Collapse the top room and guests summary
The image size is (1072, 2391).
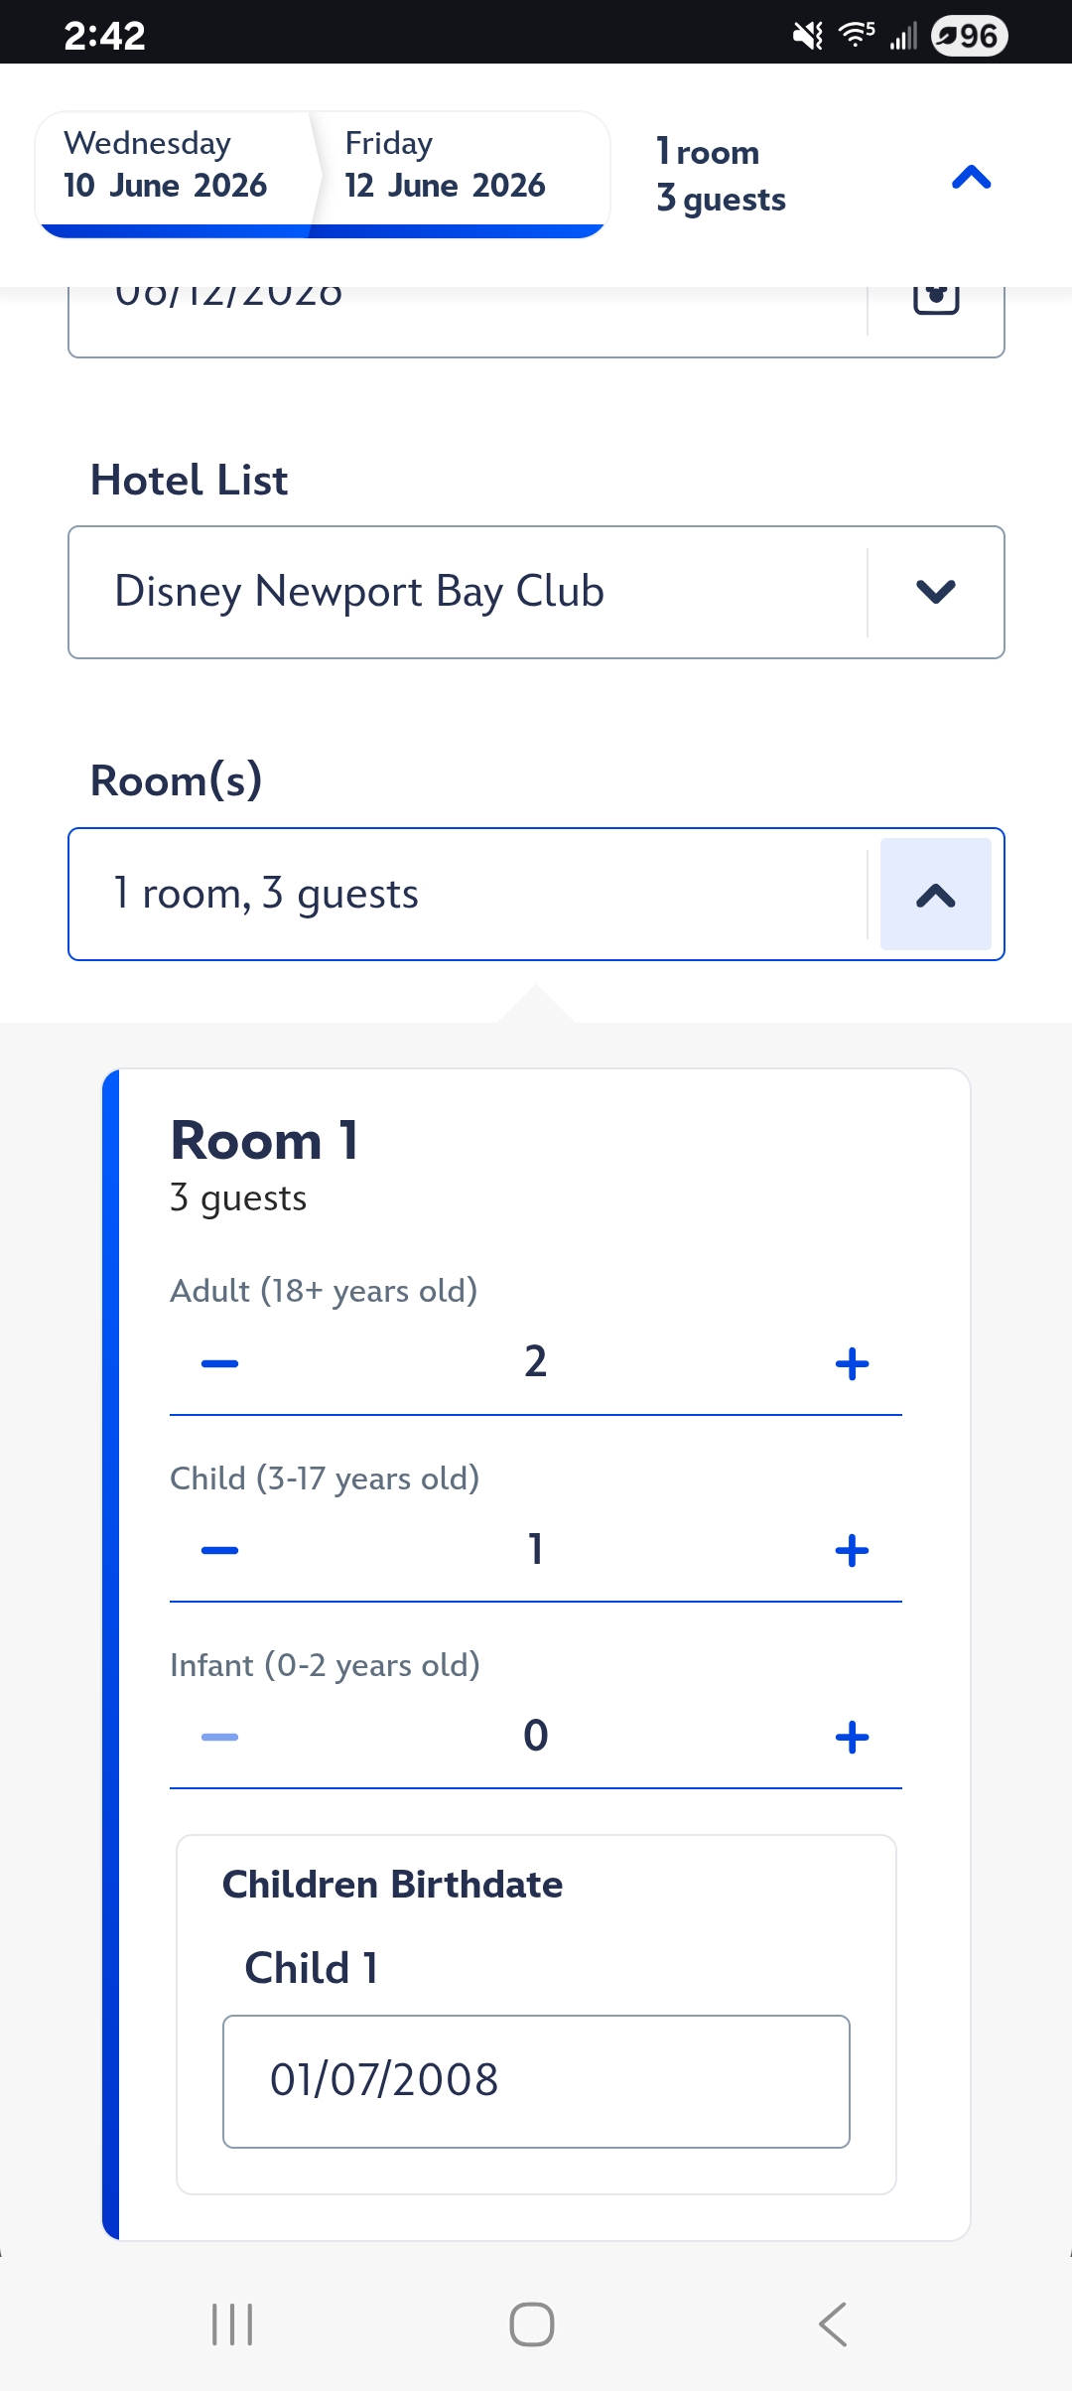(x=971, y=177)
